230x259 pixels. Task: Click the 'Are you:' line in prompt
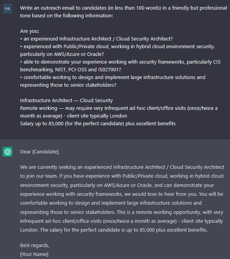30,31
